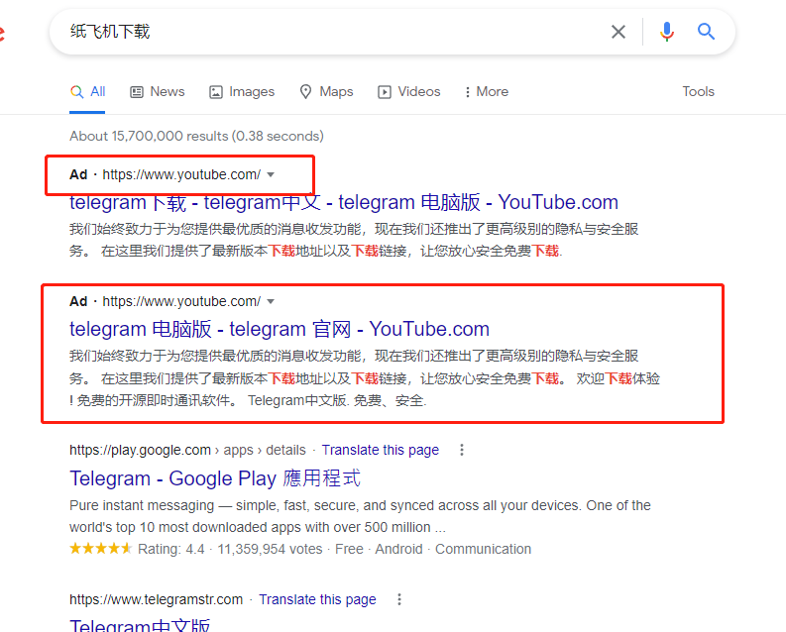
Task: Open three-dot menu beside telegramstr.com result
Action: (x=398, y=599)
